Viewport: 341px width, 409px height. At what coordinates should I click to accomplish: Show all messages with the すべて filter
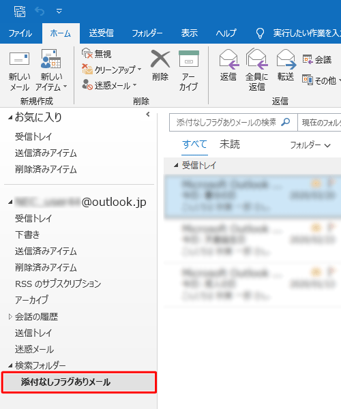194,145
